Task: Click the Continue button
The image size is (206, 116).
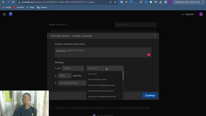Action: (150, 95)
